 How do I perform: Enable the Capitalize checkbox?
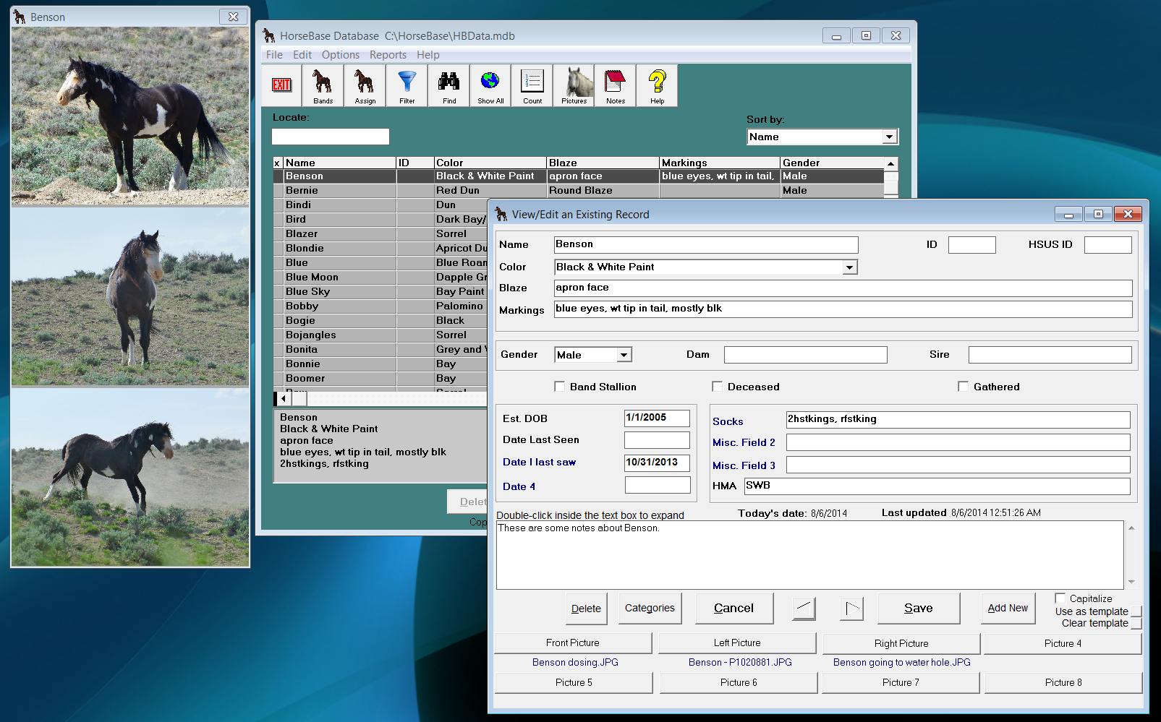tap(1060, 598)
